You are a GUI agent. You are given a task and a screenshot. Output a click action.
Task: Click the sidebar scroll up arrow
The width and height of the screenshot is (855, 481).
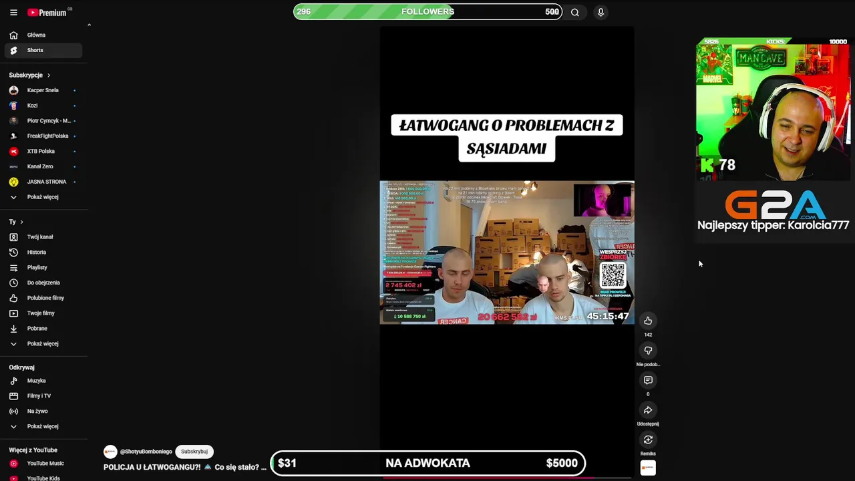tap(89, 25)
